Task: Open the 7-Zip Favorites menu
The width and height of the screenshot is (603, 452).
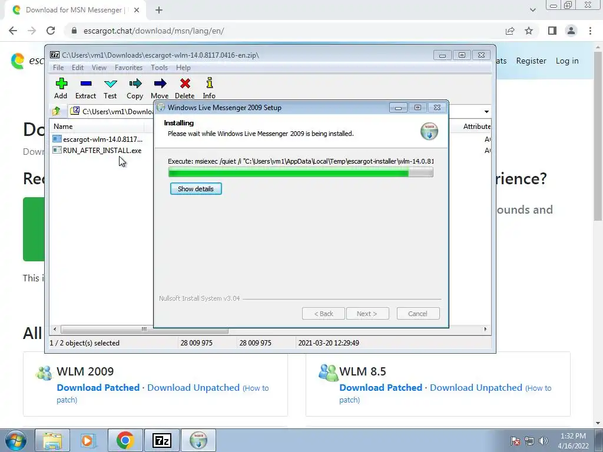Action: 128,68
